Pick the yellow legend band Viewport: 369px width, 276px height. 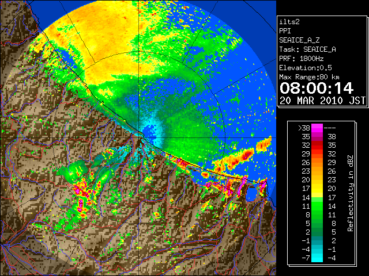317,189
